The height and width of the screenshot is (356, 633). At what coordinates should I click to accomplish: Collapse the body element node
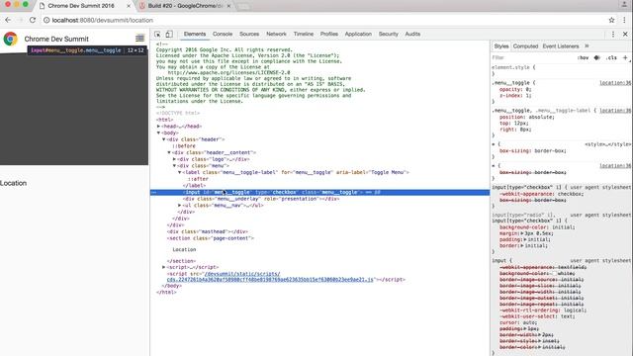[158, 133]
